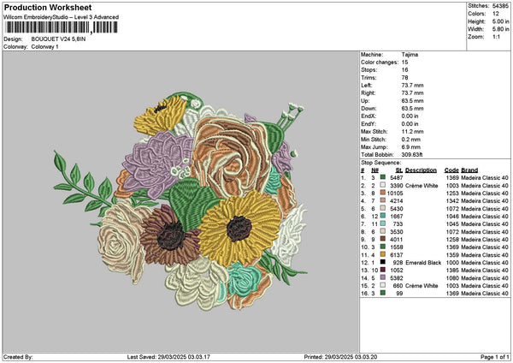Click the Code column header
This screenshot has height=363, width=513.
(x=451, y=170)
